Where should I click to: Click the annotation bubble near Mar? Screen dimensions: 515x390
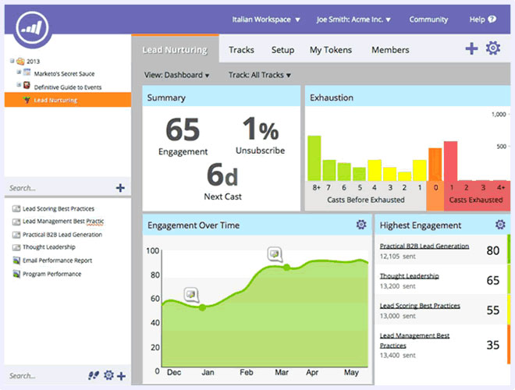pos(275,254)
